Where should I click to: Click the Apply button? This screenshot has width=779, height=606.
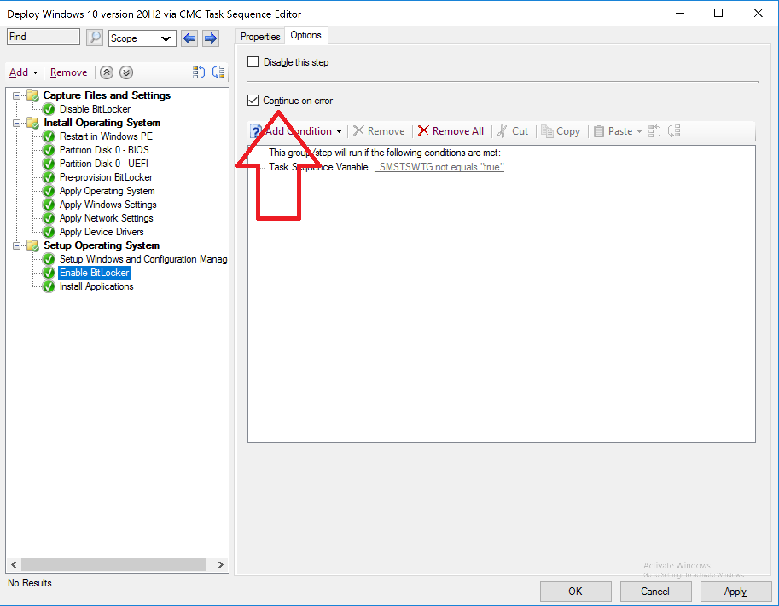pos(735,592)
